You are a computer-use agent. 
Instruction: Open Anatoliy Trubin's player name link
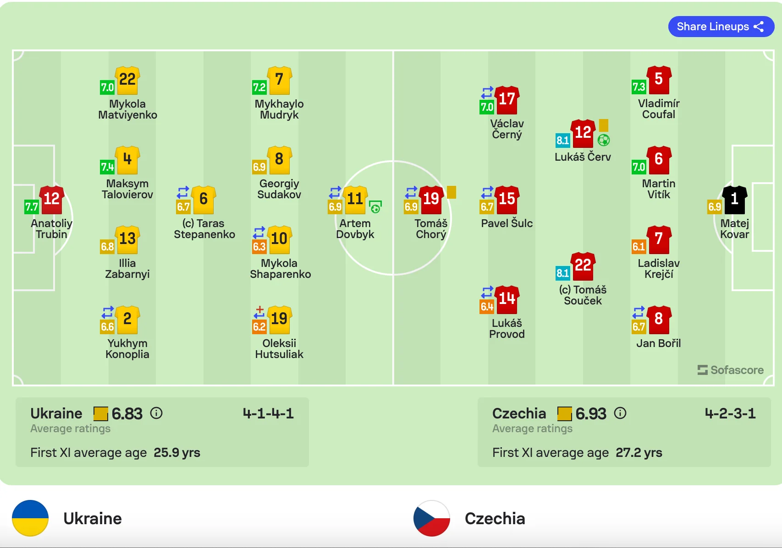coord(51,229)
